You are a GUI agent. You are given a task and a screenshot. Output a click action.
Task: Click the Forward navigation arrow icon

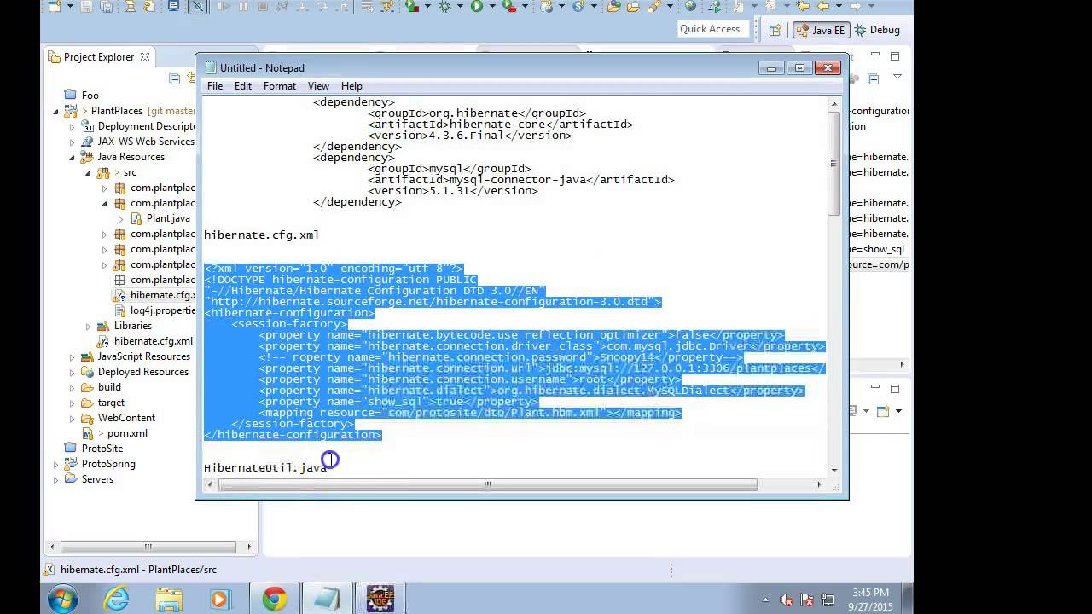pos(856,7)
